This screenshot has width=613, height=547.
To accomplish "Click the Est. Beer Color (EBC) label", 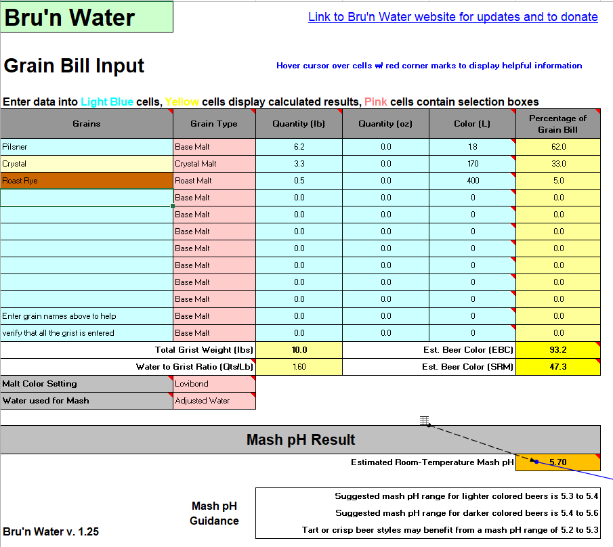I will coord(468,350).
